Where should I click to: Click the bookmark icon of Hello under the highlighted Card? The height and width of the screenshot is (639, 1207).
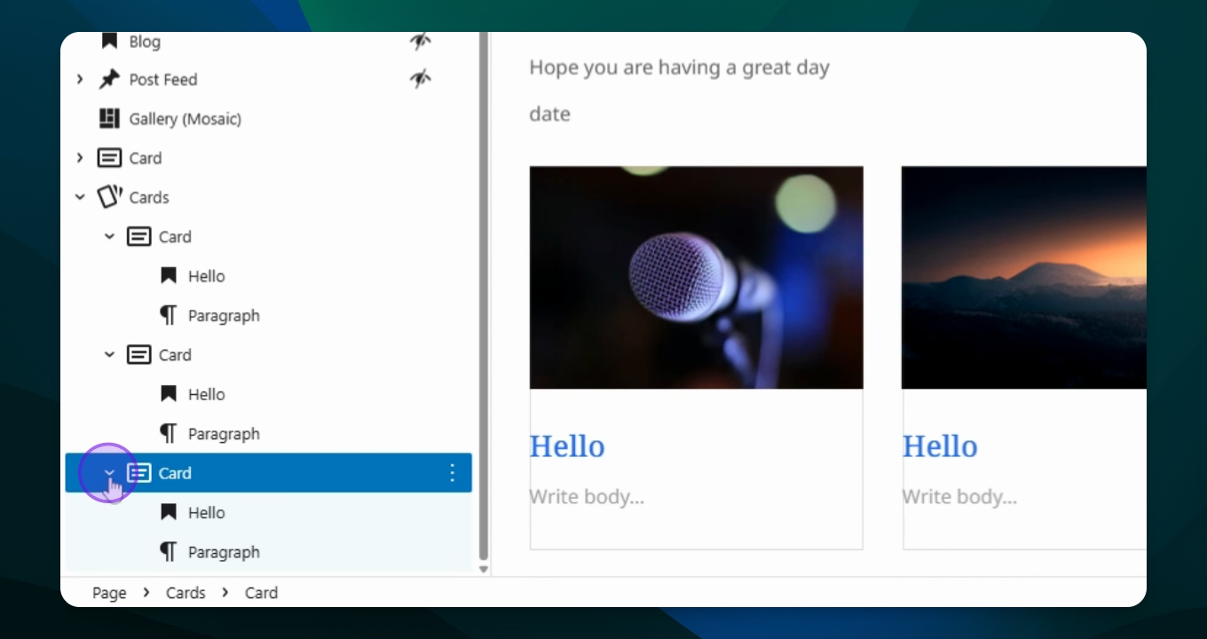pos(169,512)
